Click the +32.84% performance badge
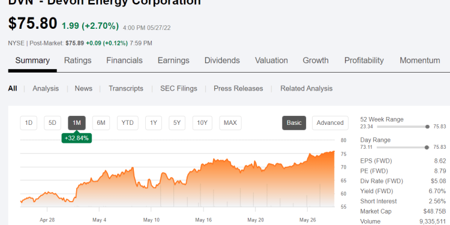Viewport: 450px width, 225px height. tap(77, 138)
